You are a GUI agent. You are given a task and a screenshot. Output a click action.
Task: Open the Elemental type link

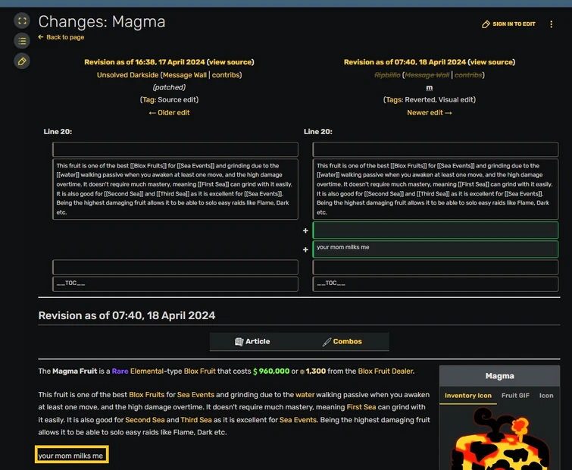click(x=147, y=371)
